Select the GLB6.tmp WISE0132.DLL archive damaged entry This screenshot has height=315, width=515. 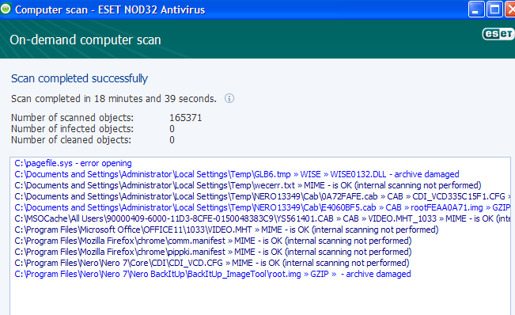237,174
